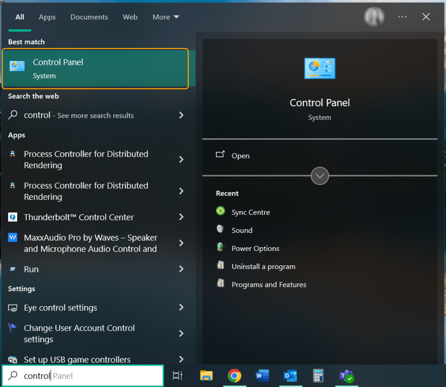Screen dimensions: 446x387
Task: Open recent item Programs and Features
Action: click(269, 285)
